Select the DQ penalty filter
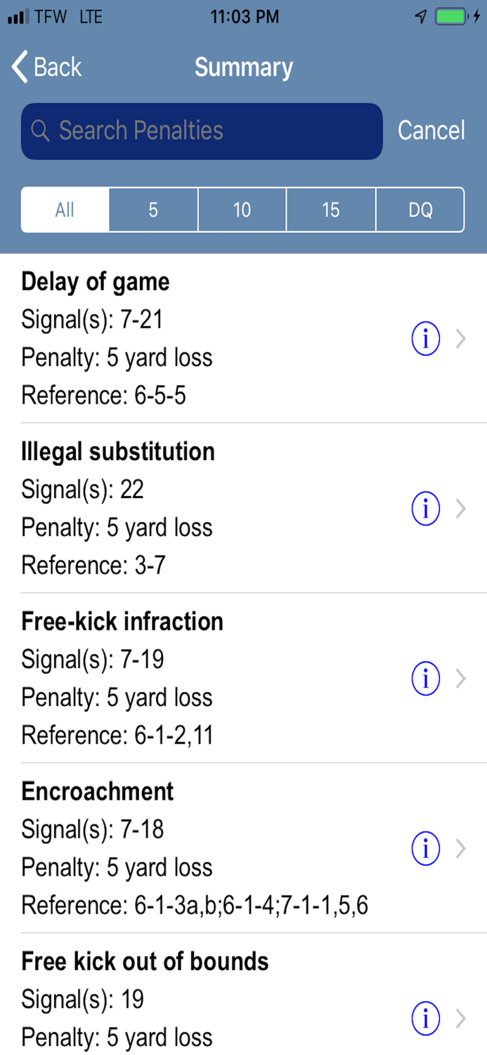The height and width of the screenshot is (1055, 487). pyautogui.click(x=420, y=209)
